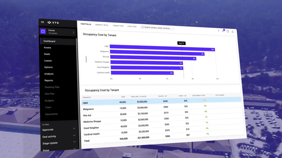Click the search magnifier icon
Screen dimensions: 282x158
[x=142, y=27]
